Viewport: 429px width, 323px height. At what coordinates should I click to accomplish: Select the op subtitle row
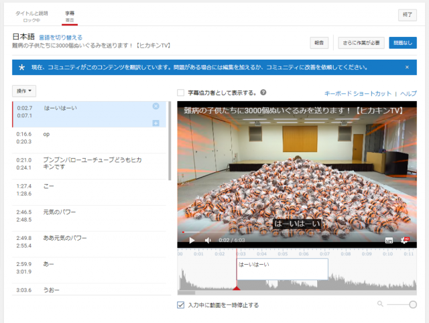[89, 140]
